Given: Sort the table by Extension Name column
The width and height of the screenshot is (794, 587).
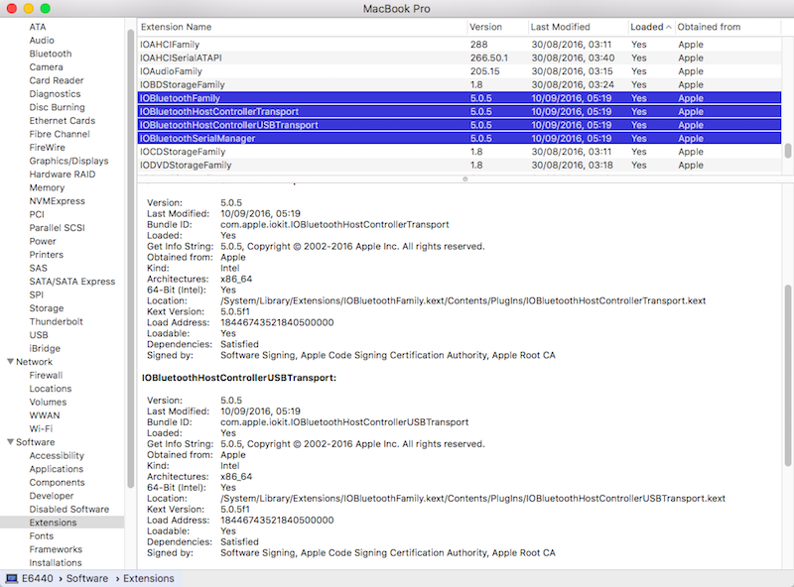Looking at the screenshot, I should (298, 27).
